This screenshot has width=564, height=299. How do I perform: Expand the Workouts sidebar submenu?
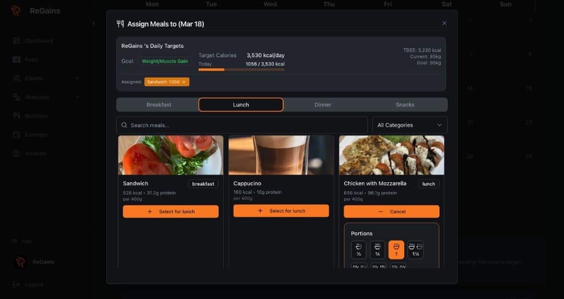click(77, 97)
